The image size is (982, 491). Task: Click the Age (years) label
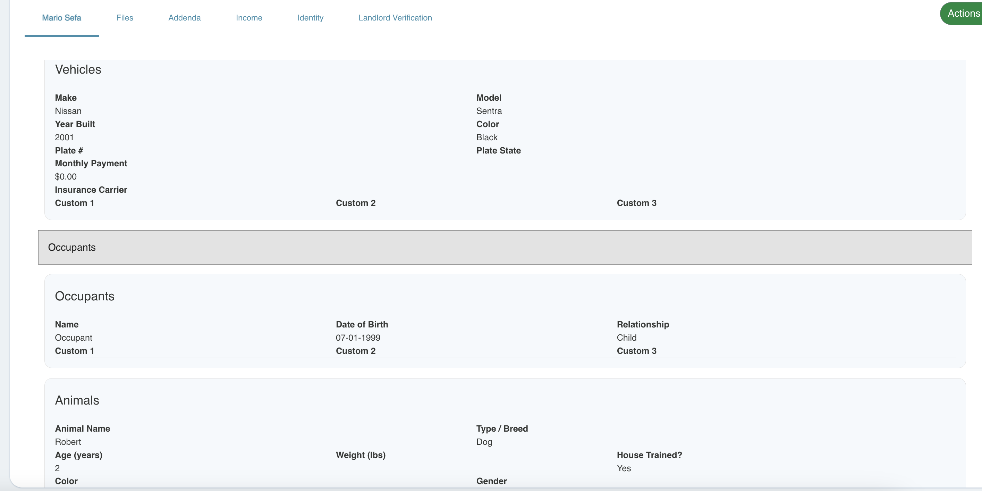78,455
